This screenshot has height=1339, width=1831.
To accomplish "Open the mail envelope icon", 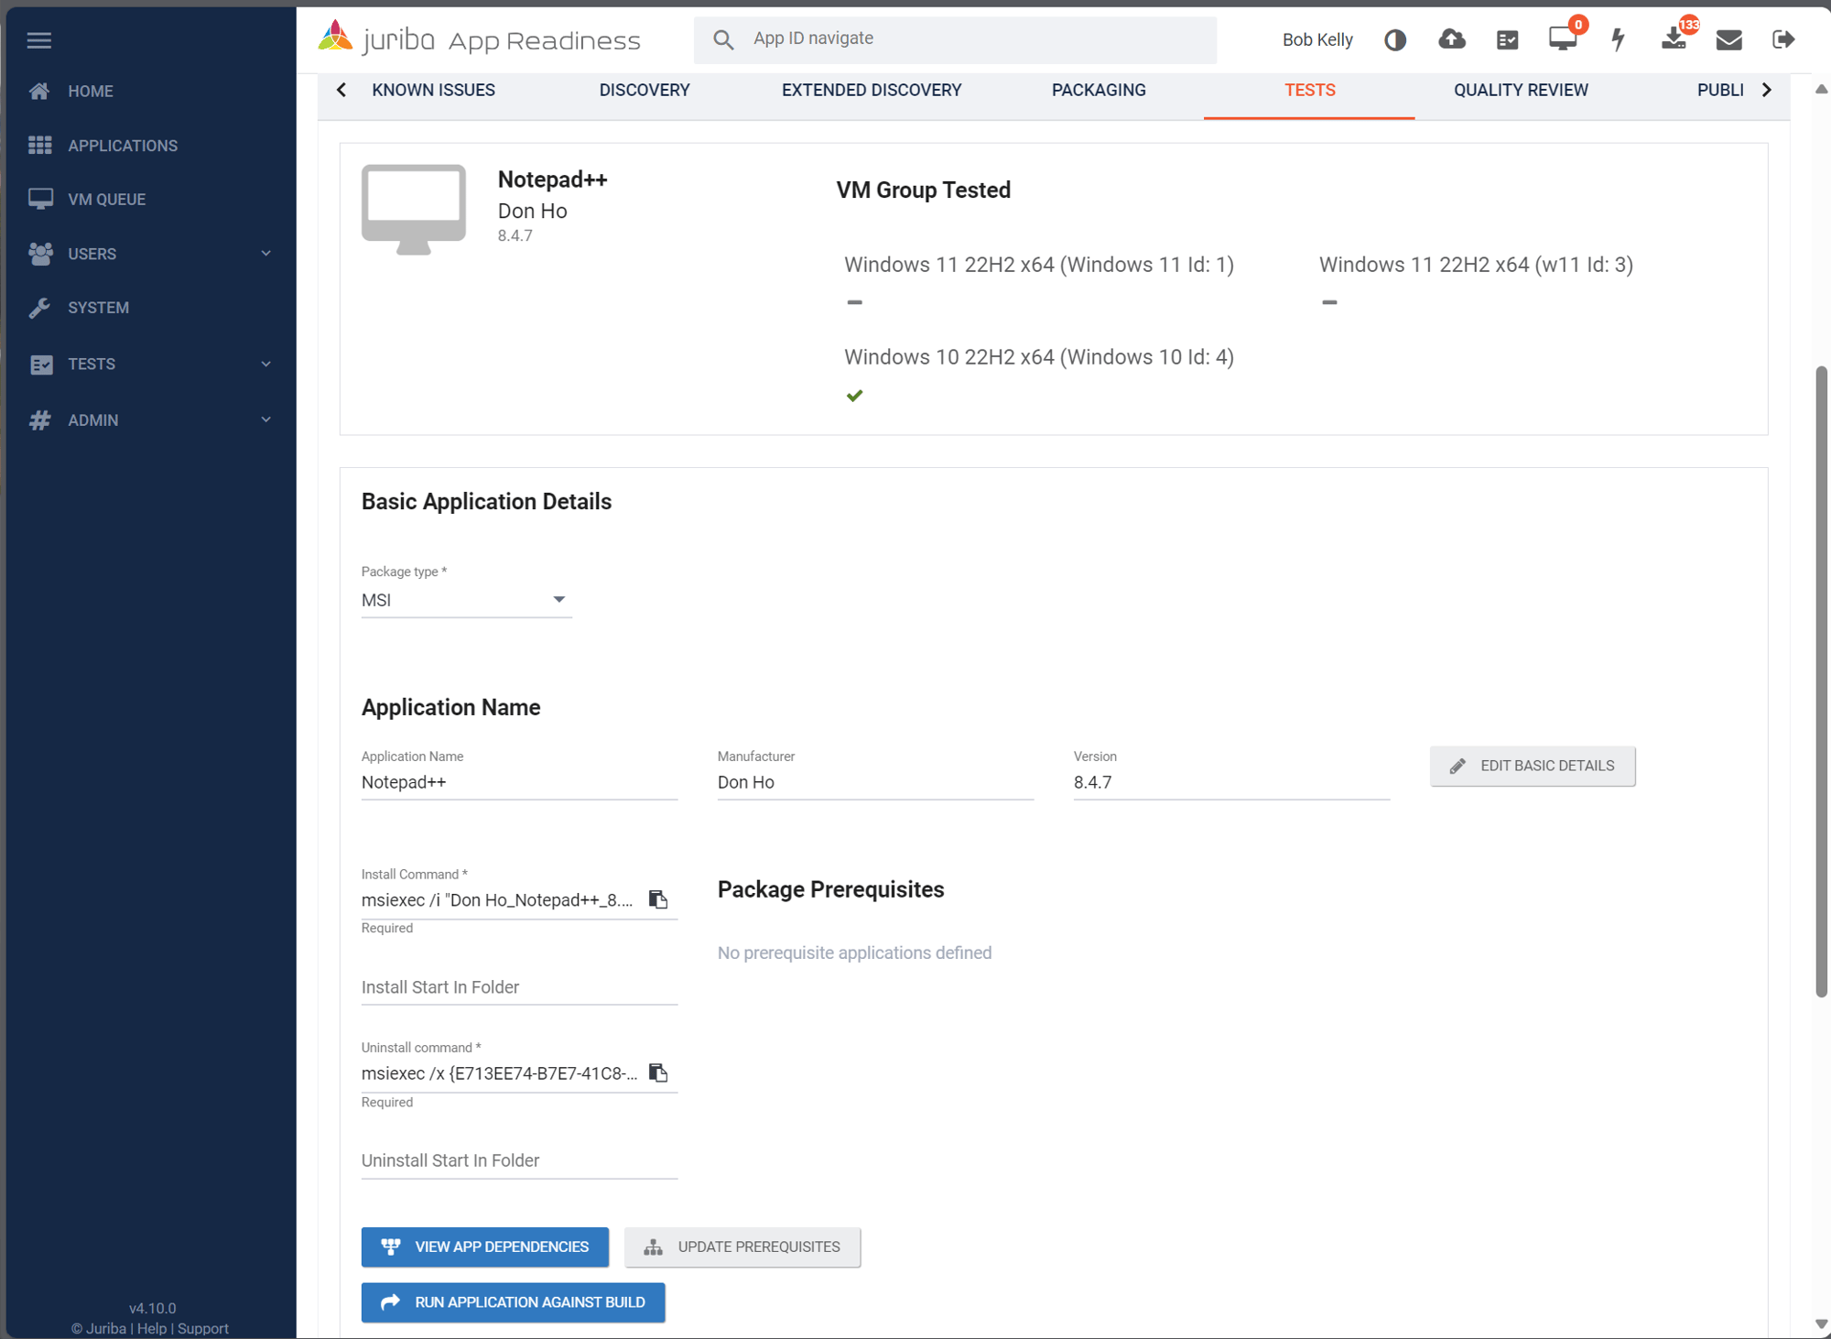I will point(1728,39).
